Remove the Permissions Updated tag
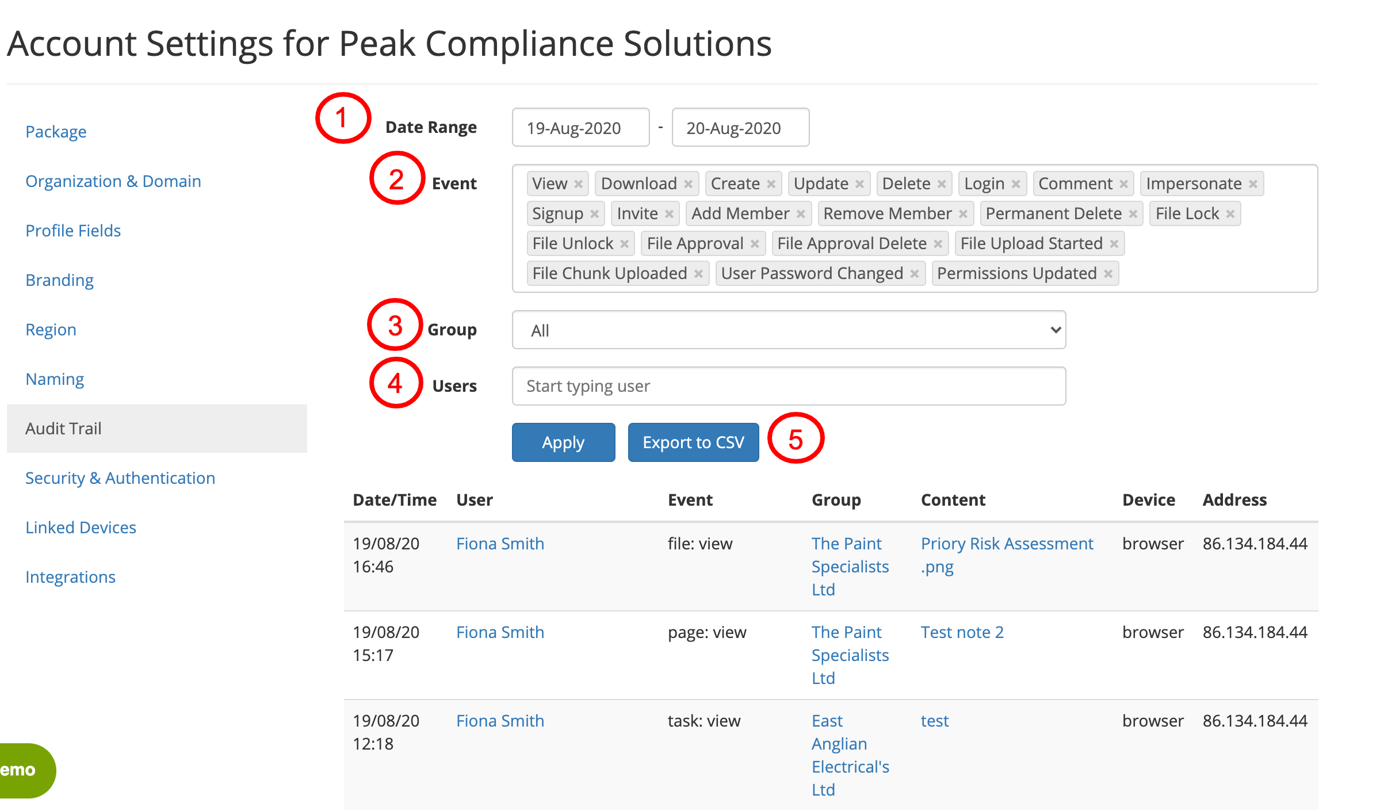Screen dimensions: 1384x810 coord(1108,274)
